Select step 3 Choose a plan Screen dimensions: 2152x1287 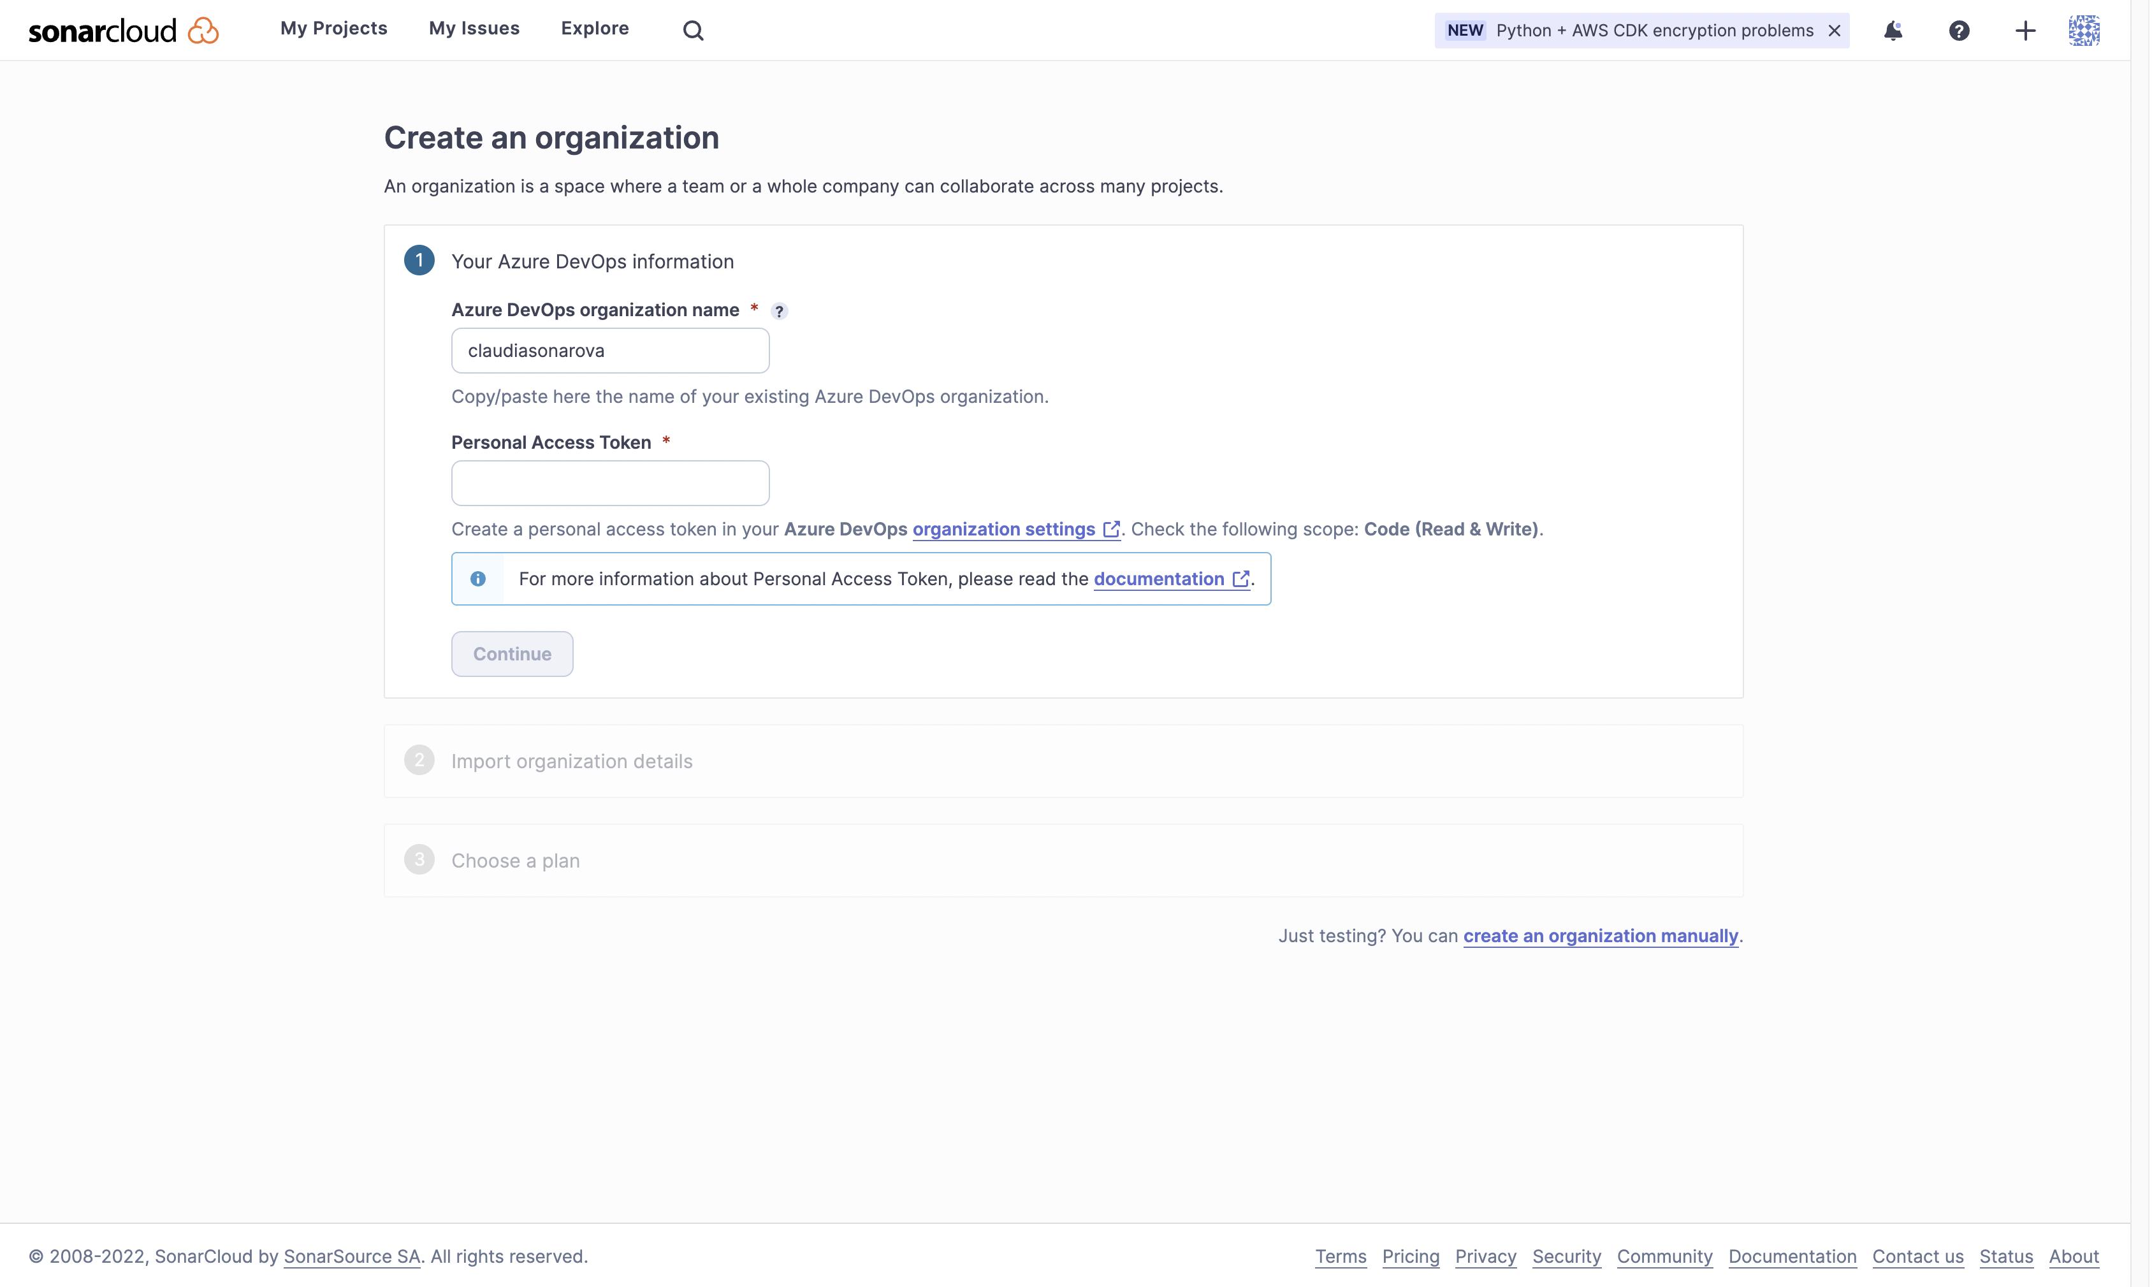[x=1063, y=861]
